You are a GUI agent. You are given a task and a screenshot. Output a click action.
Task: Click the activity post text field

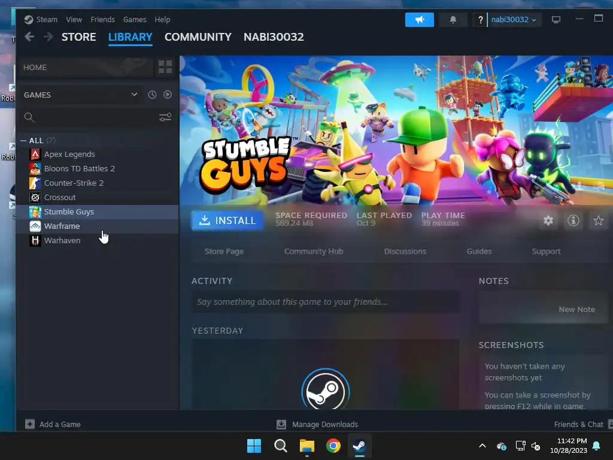click(326, 302)
